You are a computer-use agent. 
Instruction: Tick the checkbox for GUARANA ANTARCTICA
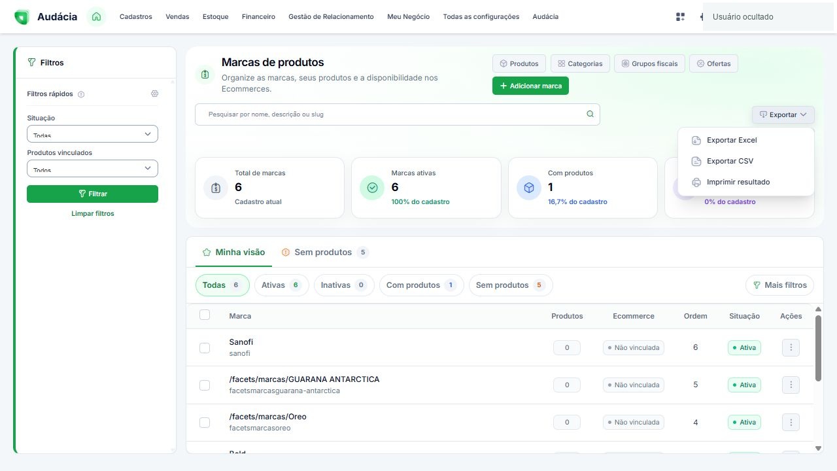pyautogui.click(x=205, y=385)
